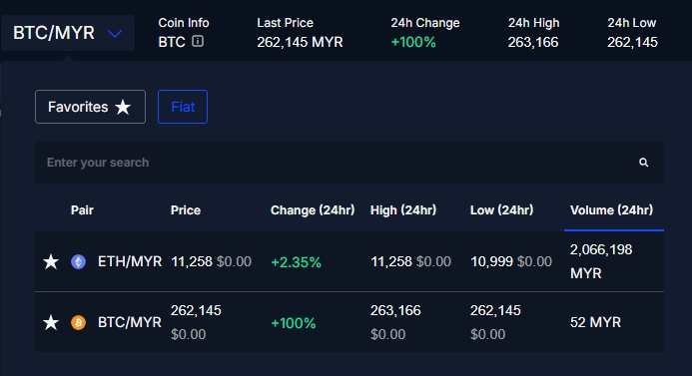The height and width of the screenshot is (376, 692).
Task: Sort by Pair column header
Action: [x=82, y=209]
